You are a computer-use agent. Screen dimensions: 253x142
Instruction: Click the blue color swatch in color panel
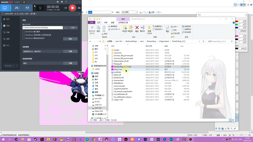tap(236, 28)
